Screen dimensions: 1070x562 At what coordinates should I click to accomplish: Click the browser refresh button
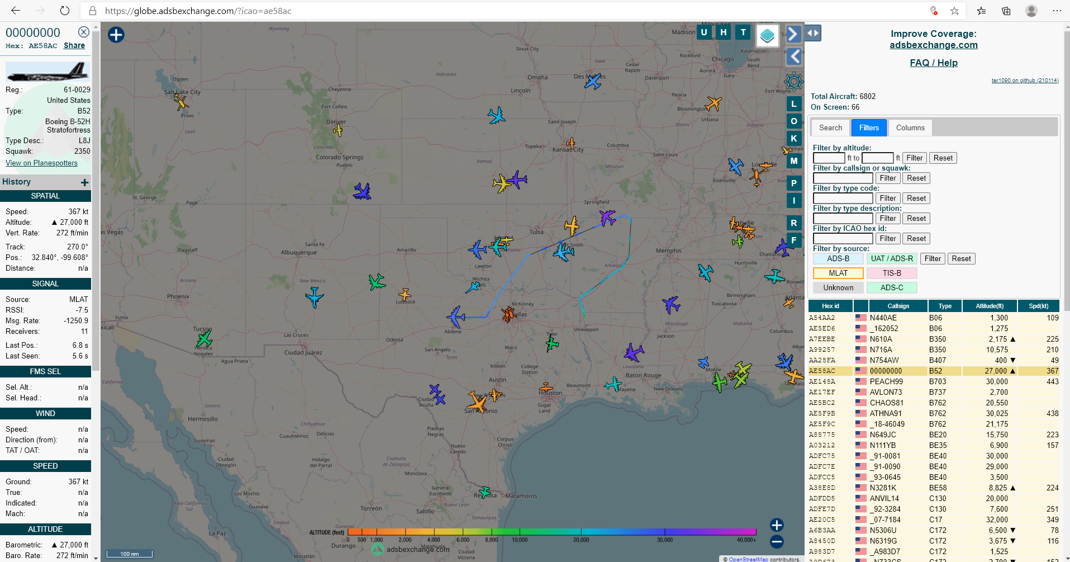(x=65, y=11)
